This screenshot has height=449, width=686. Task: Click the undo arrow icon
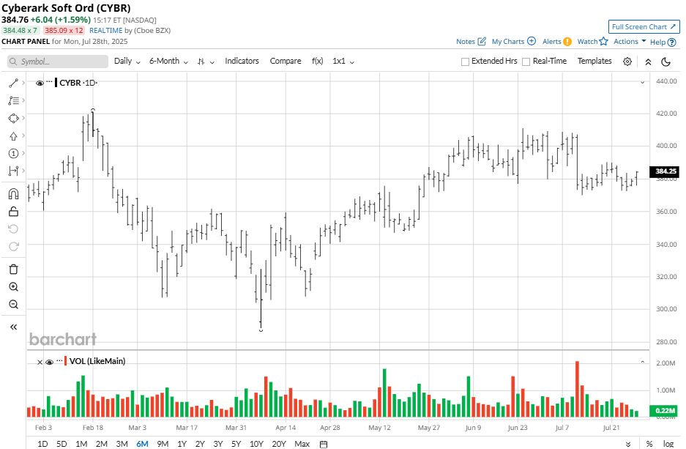point(13,229)
